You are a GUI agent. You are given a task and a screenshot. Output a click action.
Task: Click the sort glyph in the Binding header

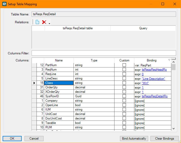coord(169,60)
